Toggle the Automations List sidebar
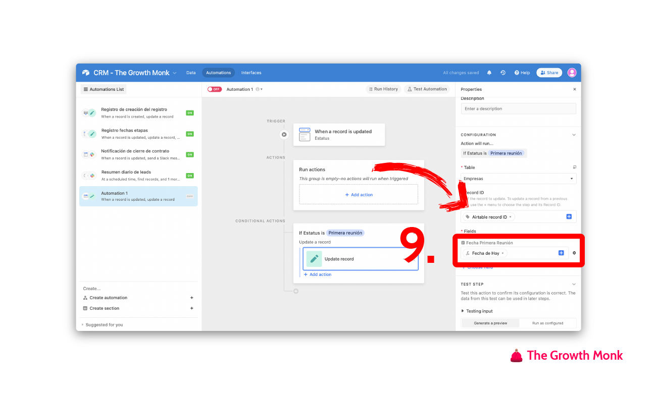657x394 pixels. [104, 89]
